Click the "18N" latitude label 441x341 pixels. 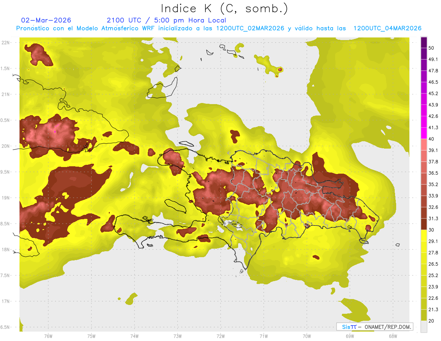[6, 250]
